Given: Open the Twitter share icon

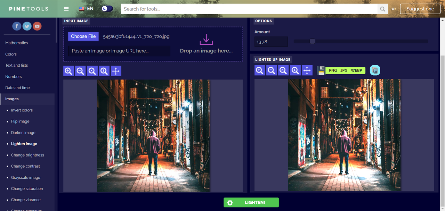Looking at the screenshot, I should [x=27, y=26].
